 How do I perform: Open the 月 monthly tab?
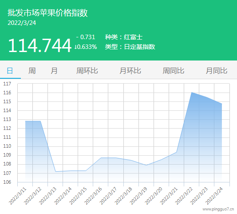(54, 71)
